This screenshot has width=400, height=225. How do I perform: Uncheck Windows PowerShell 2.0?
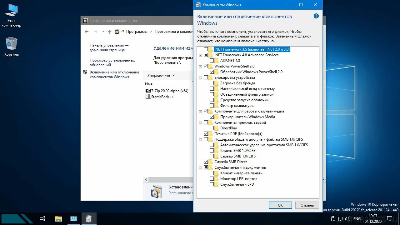coord(206,66)
